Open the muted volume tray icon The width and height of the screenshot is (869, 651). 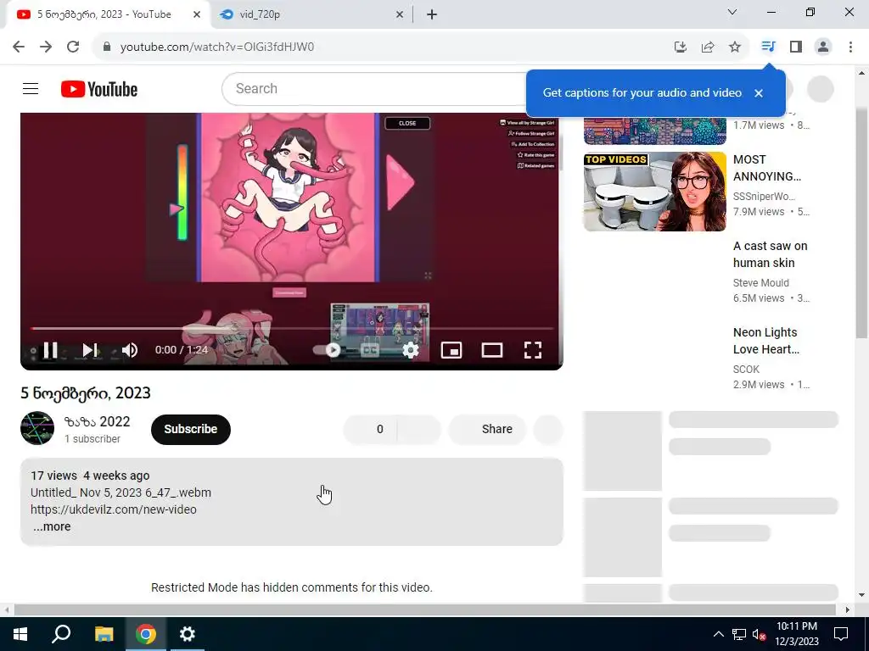click(x=760, y=634)
